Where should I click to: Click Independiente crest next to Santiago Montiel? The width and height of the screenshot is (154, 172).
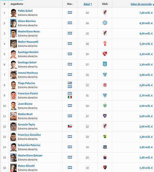(x=105, y=54)
